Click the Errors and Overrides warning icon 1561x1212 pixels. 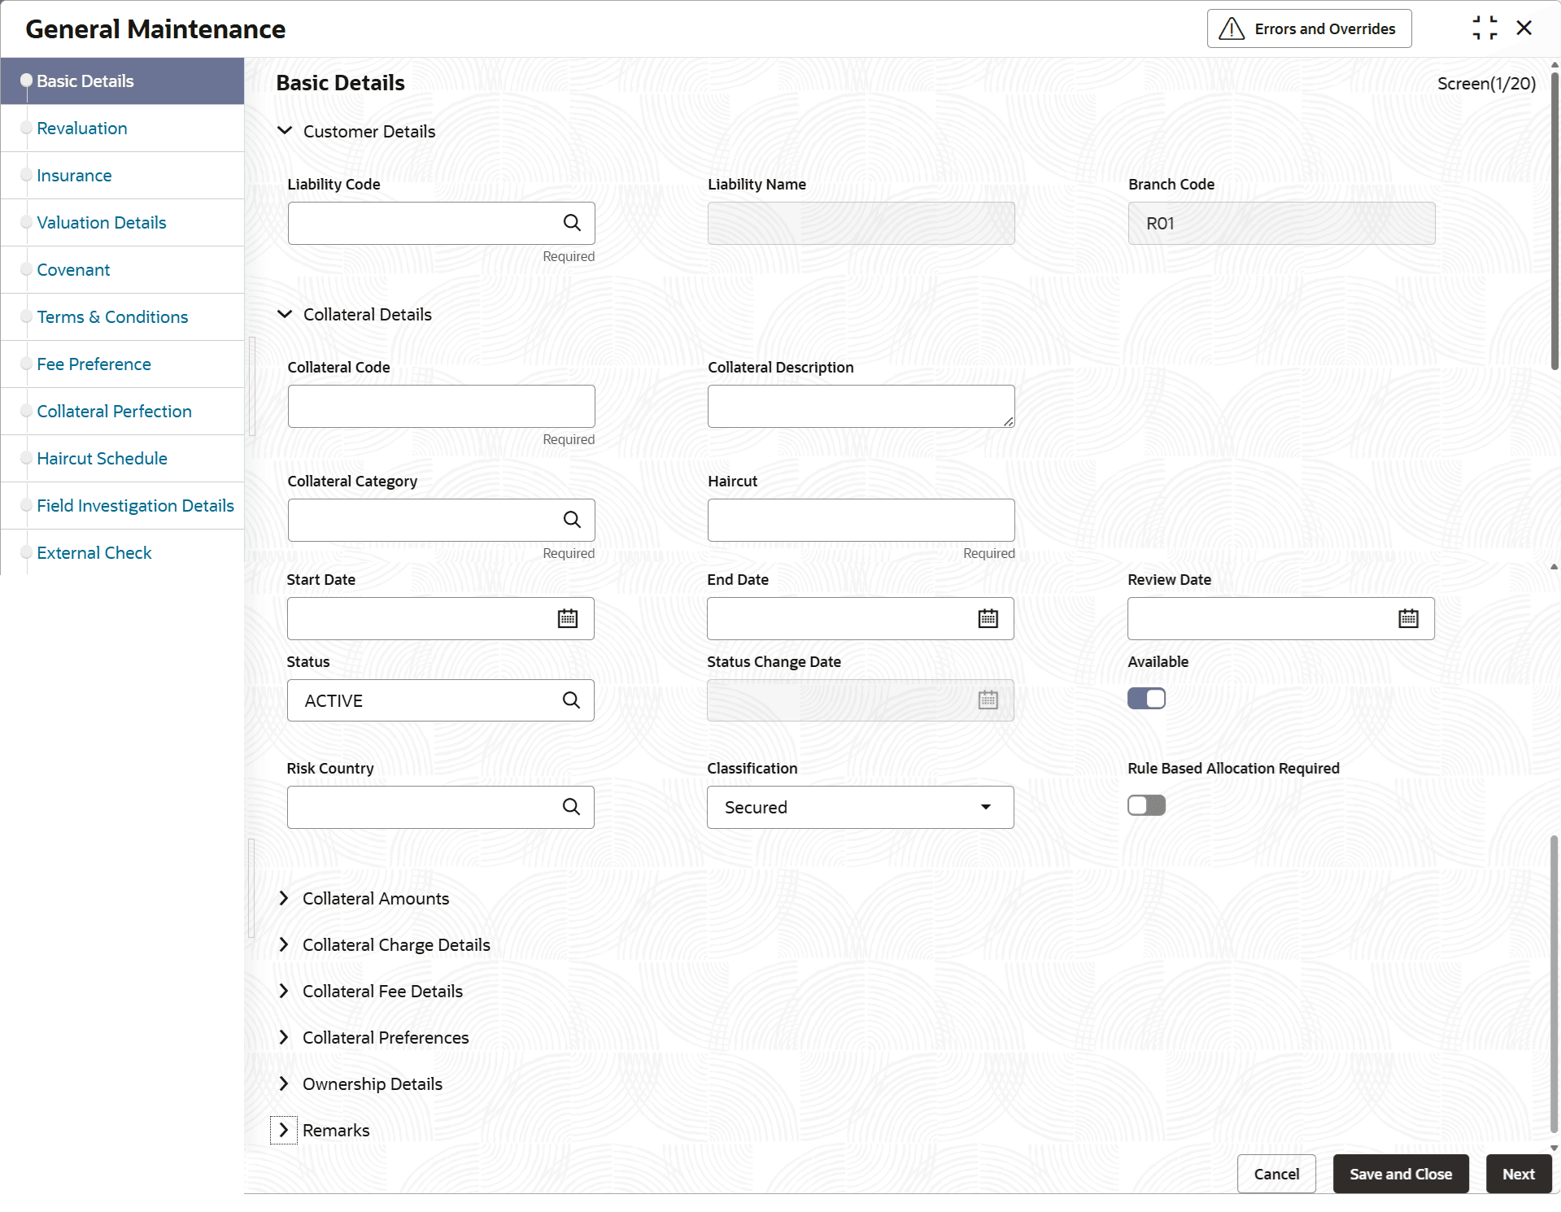(1232, 29)
